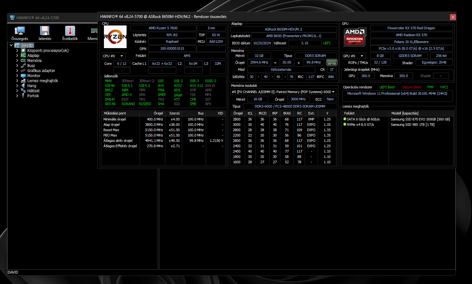Image resolution: width=472 pixels, height=284 pixels.
Task: Collapse the DAVID root tree node
Action: click(x=11, y=45)
